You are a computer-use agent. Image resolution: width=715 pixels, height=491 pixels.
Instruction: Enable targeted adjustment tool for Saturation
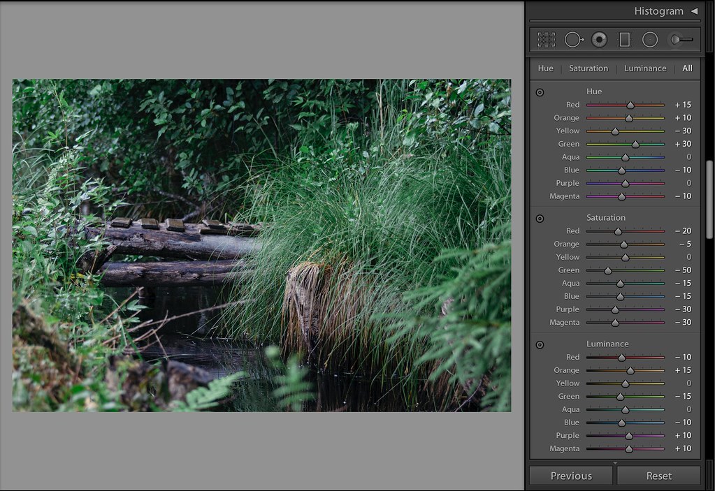pos(540,219)
